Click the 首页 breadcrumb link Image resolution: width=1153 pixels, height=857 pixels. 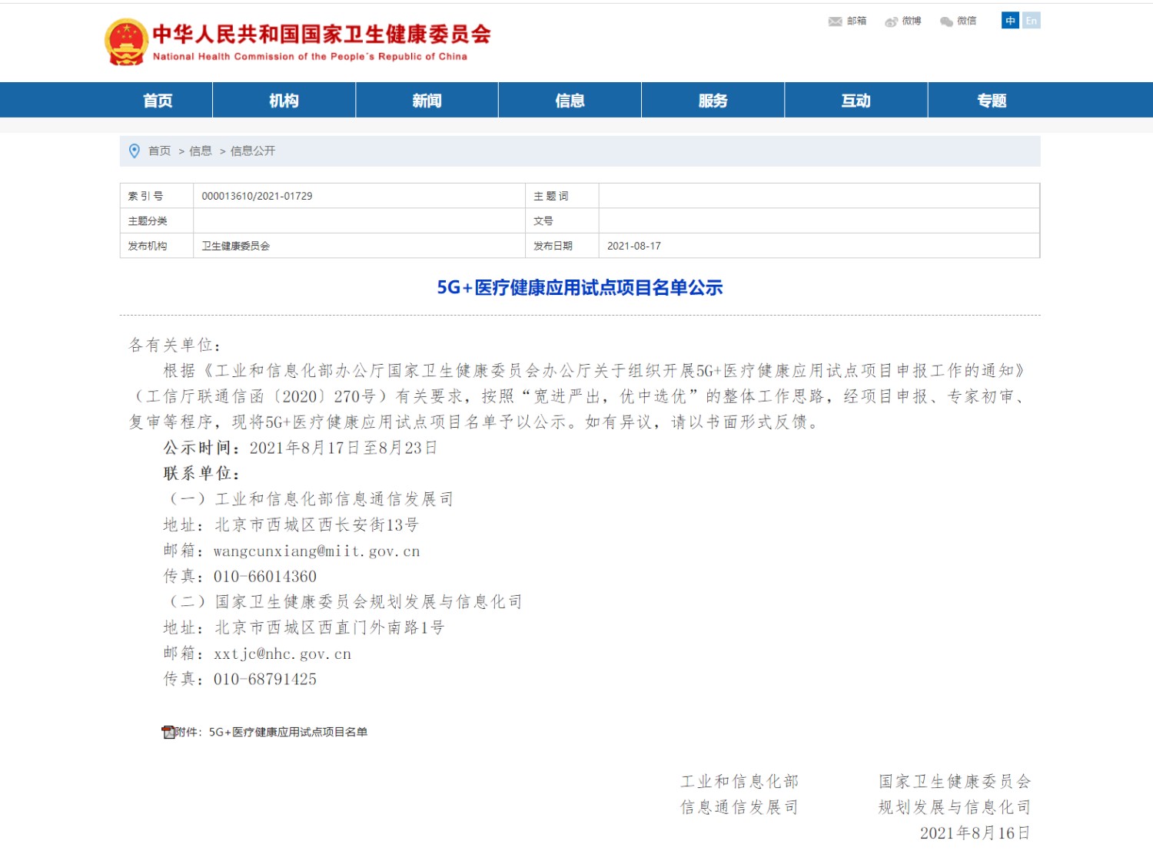[160, 151]
